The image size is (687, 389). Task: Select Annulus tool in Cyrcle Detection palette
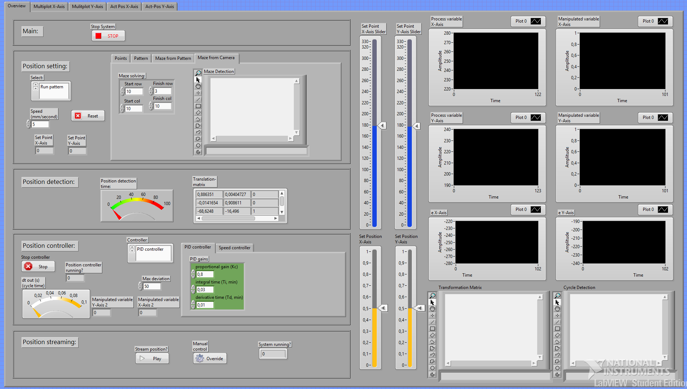[x=557, y=374]
